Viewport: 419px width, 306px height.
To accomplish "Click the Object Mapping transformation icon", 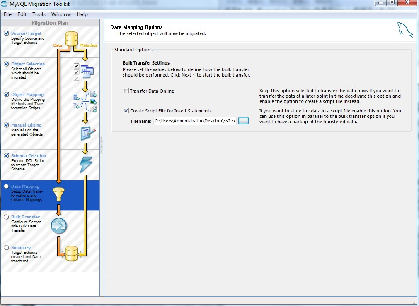I will (85, 102).
